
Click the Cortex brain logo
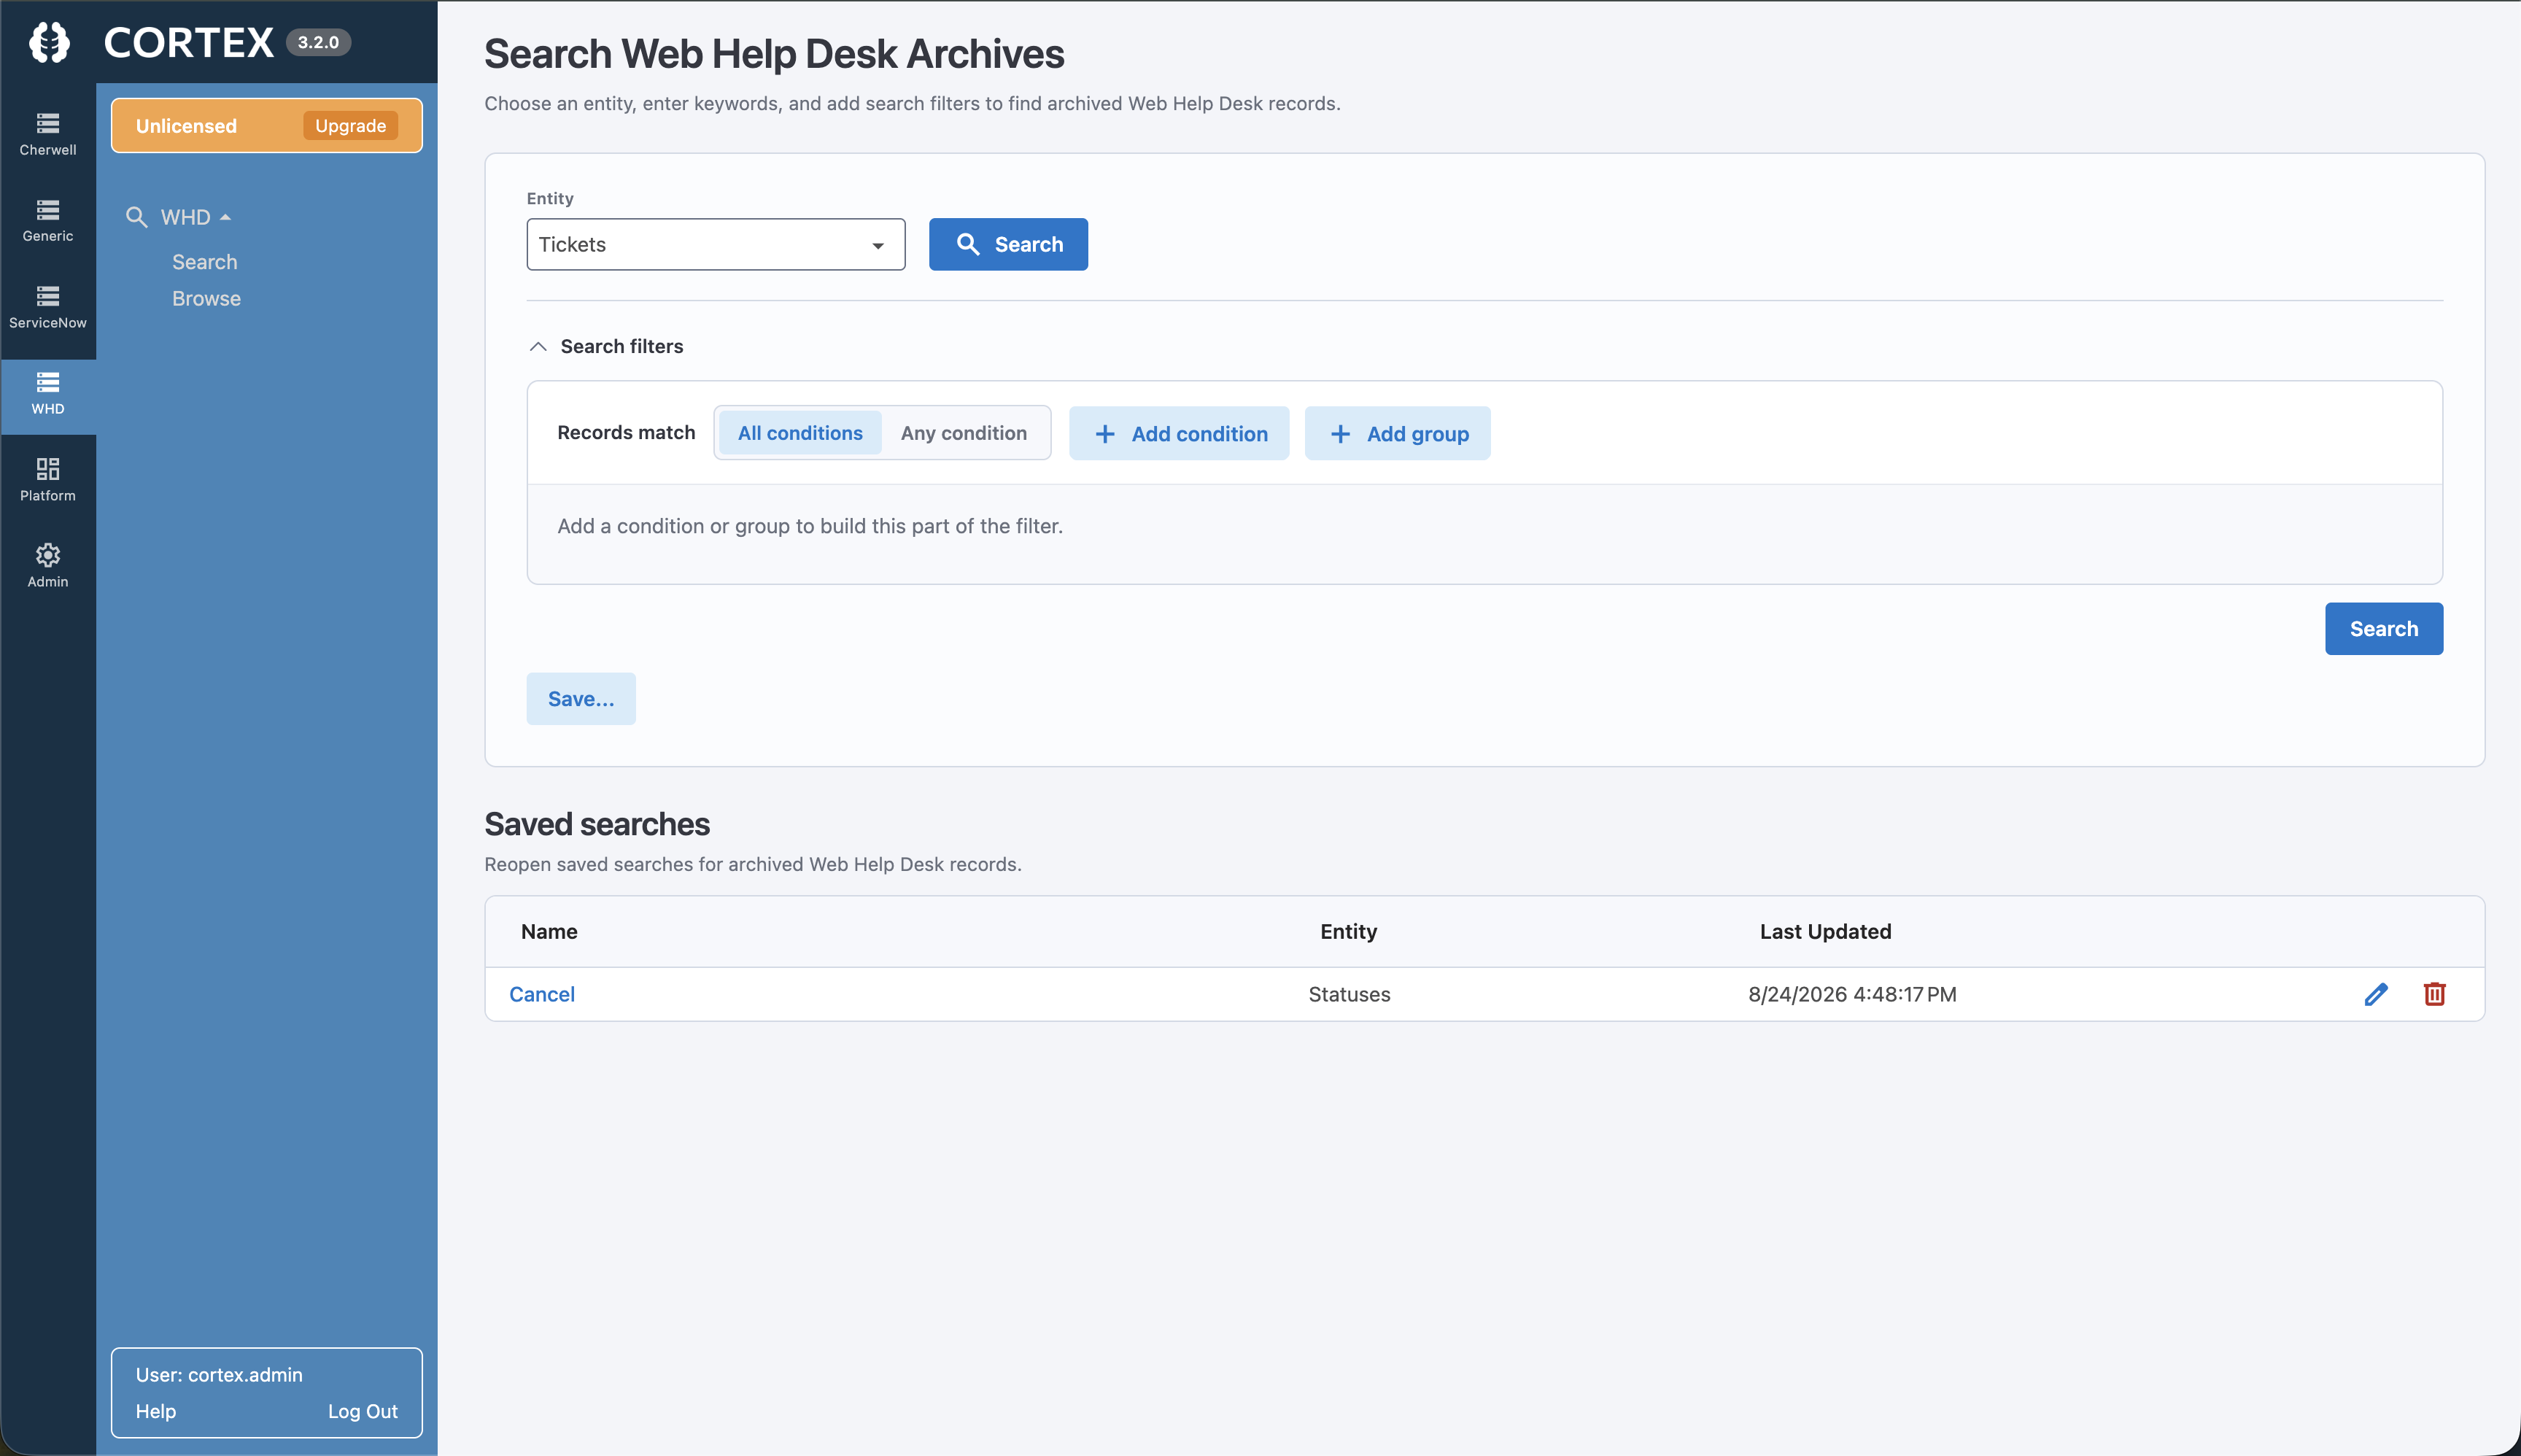[x=49, y=42]
